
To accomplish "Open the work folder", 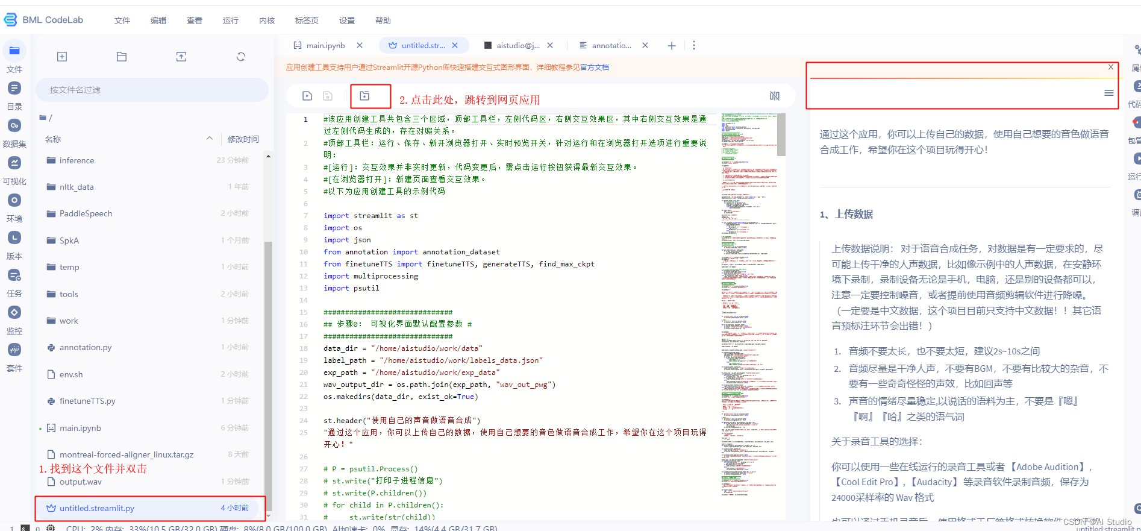I will 149,321.
